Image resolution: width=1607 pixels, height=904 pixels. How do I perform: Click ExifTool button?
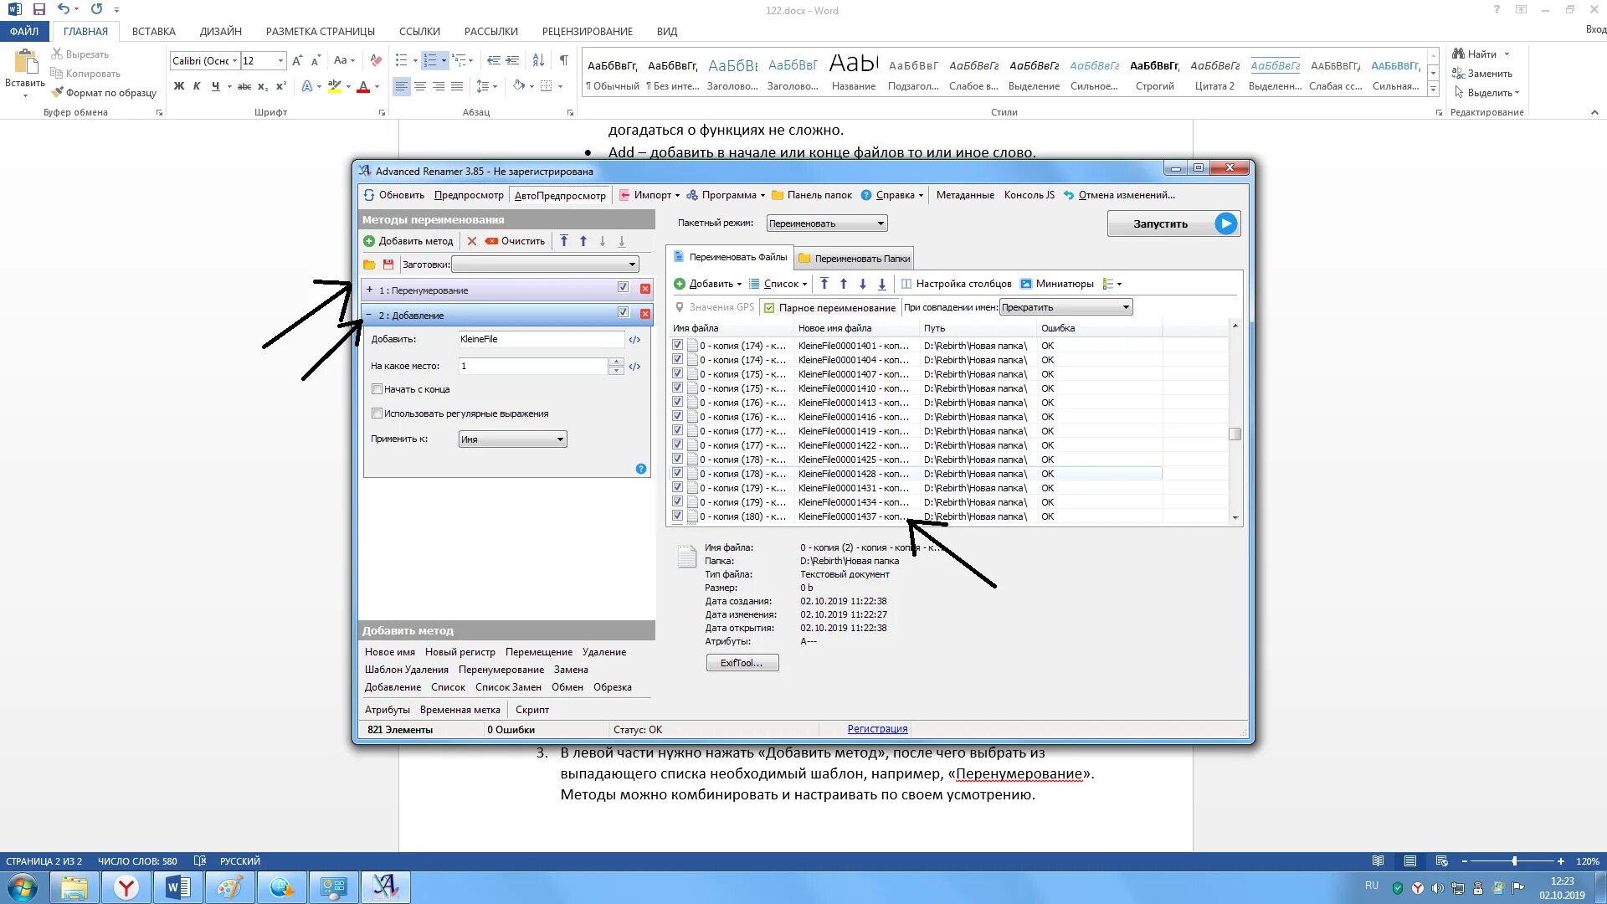pyautogui.click(x=742, y=663)
